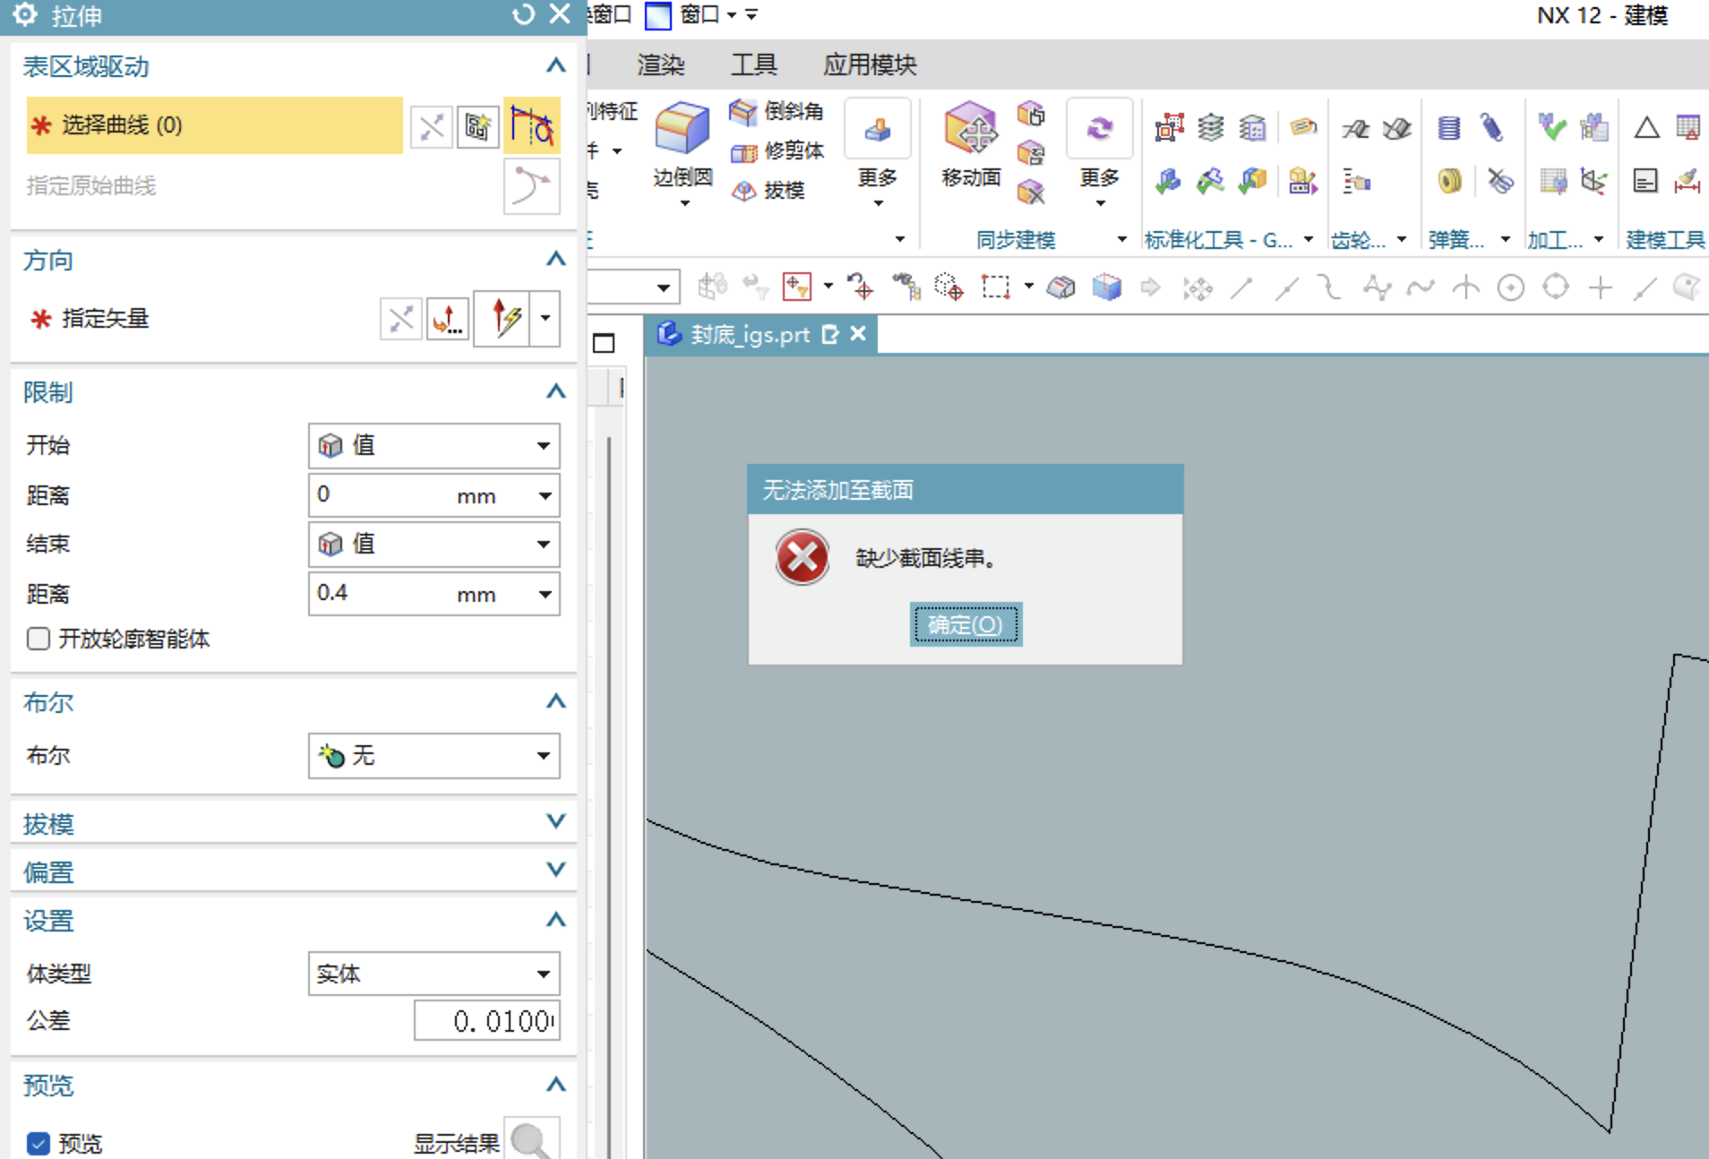The height and width of the screenshot is (1159, 1709).
Task: Click the 公差 value field
Action: 487,1021
